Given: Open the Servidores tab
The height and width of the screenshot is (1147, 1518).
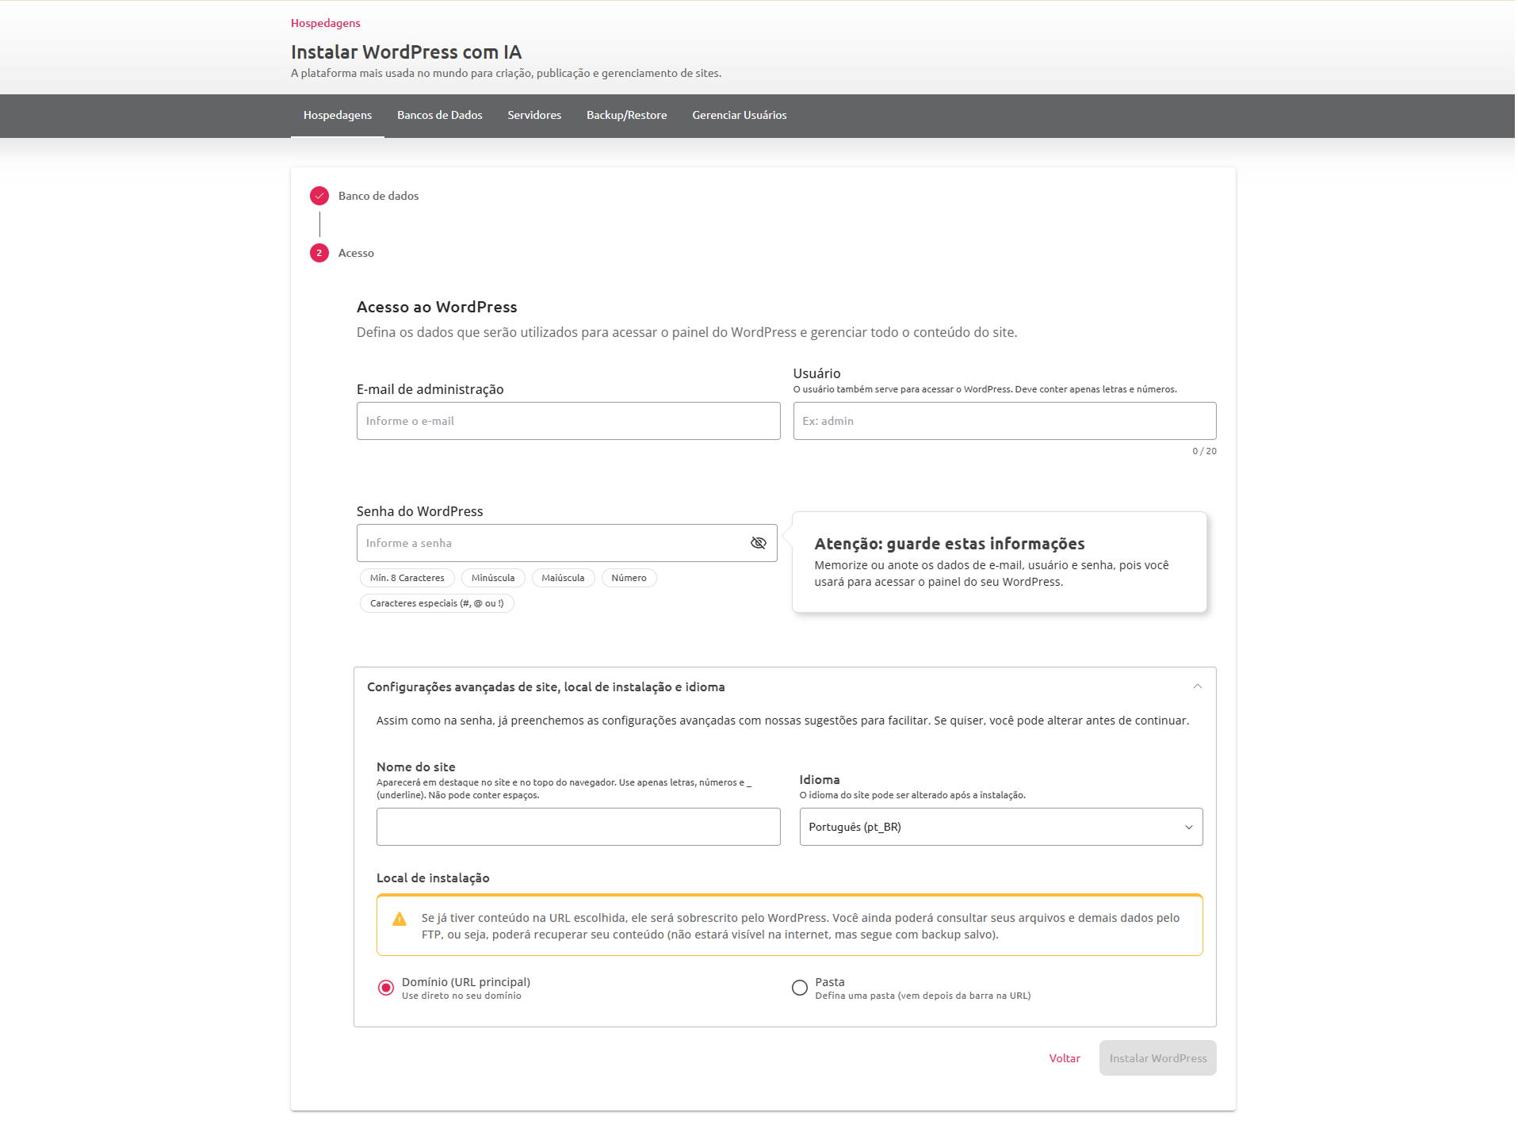Looking at the screenshot, I should point(533,116).
